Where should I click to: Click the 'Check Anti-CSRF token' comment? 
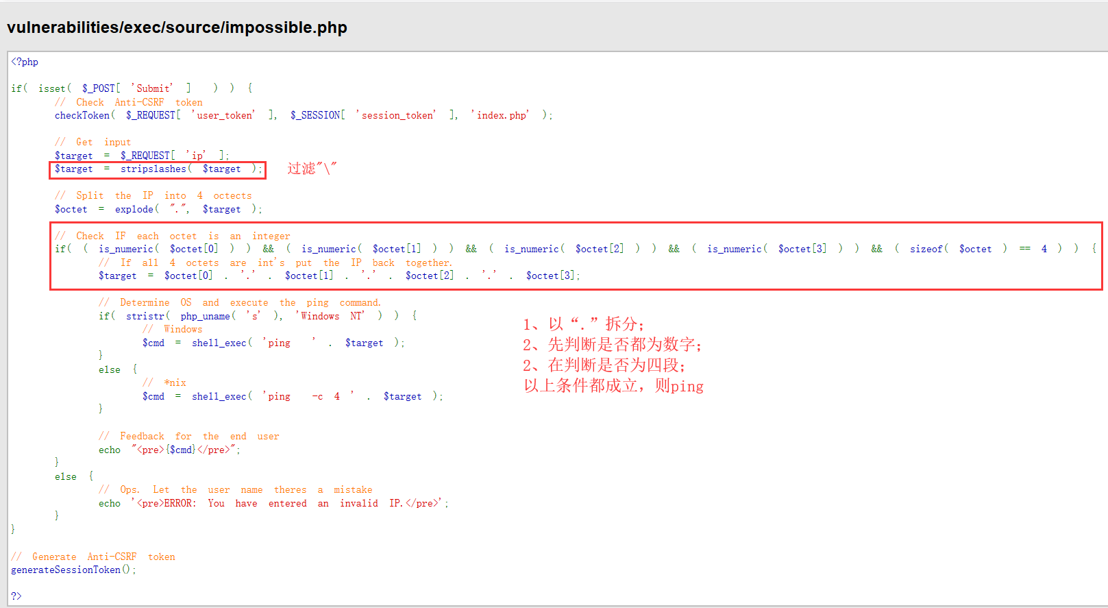129,102
